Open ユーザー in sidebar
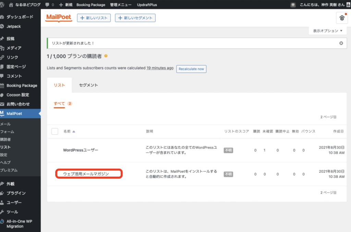This screenshot has height=232, width=351. pos(14,203)
